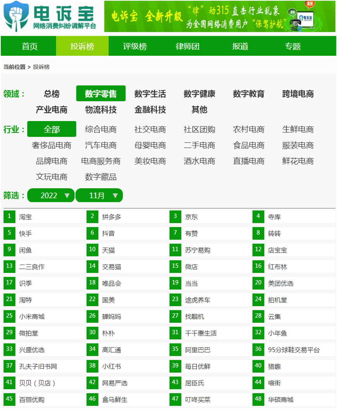Image resolution: width=337 pixels, height=409 pixels.
Task: Open the 专题 navigation tab
Action: (293, 46)
